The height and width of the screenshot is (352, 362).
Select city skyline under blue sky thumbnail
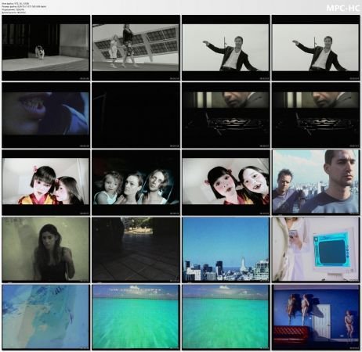point(226,250)
